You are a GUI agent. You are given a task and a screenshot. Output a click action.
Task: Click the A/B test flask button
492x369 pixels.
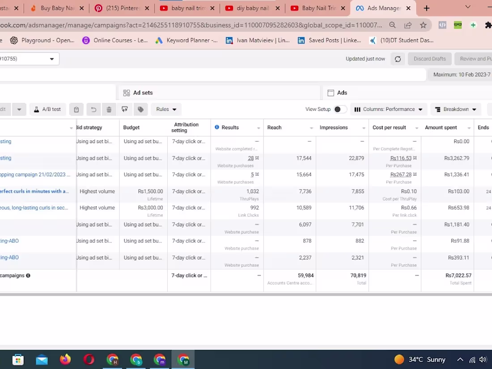(x=47, y=110)
